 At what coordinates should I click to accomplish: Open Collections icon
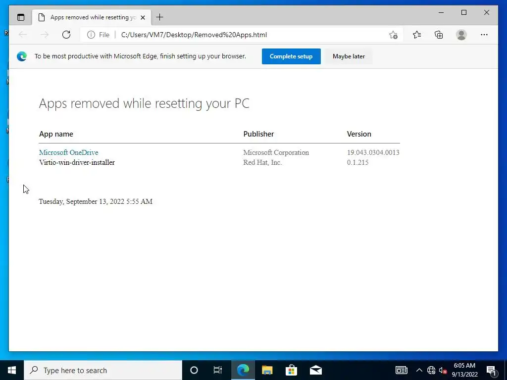pyautogui.click(x=439, y=35)
